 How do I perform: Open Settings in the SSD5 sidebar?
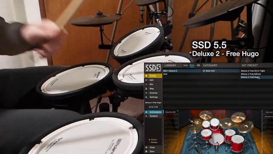point(154,97)
